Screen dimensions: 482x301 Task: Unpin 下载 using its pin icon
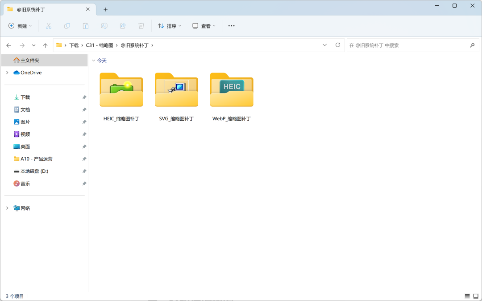(84, 97)
